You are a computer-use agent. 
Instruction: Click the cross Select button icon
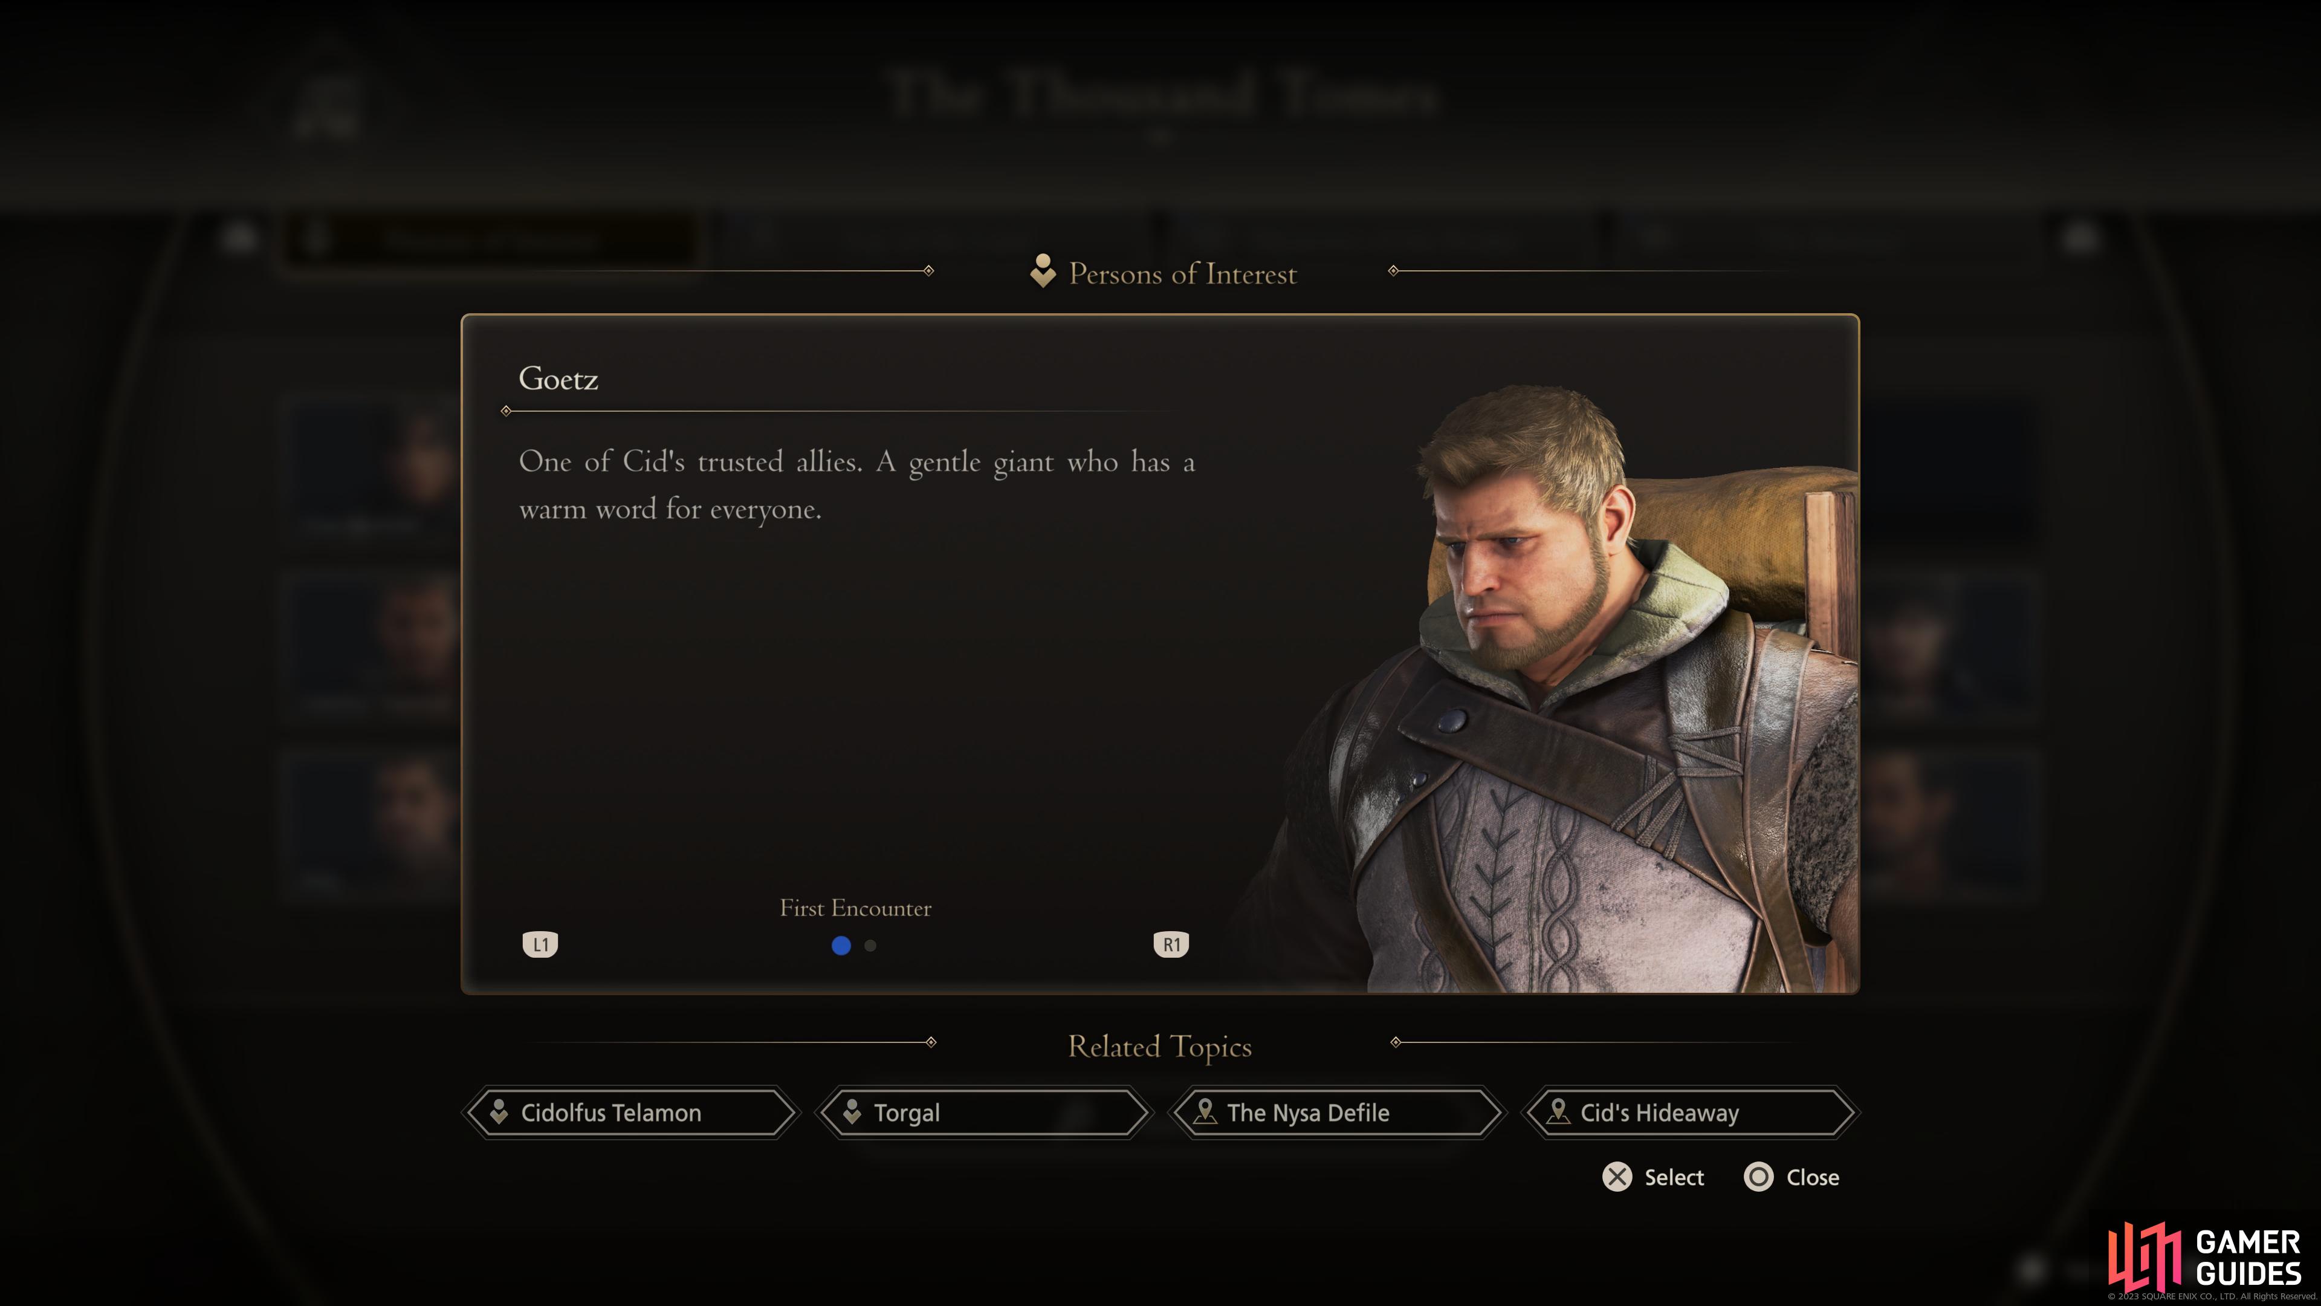pyautogui.click(x=1616, y=1177)
